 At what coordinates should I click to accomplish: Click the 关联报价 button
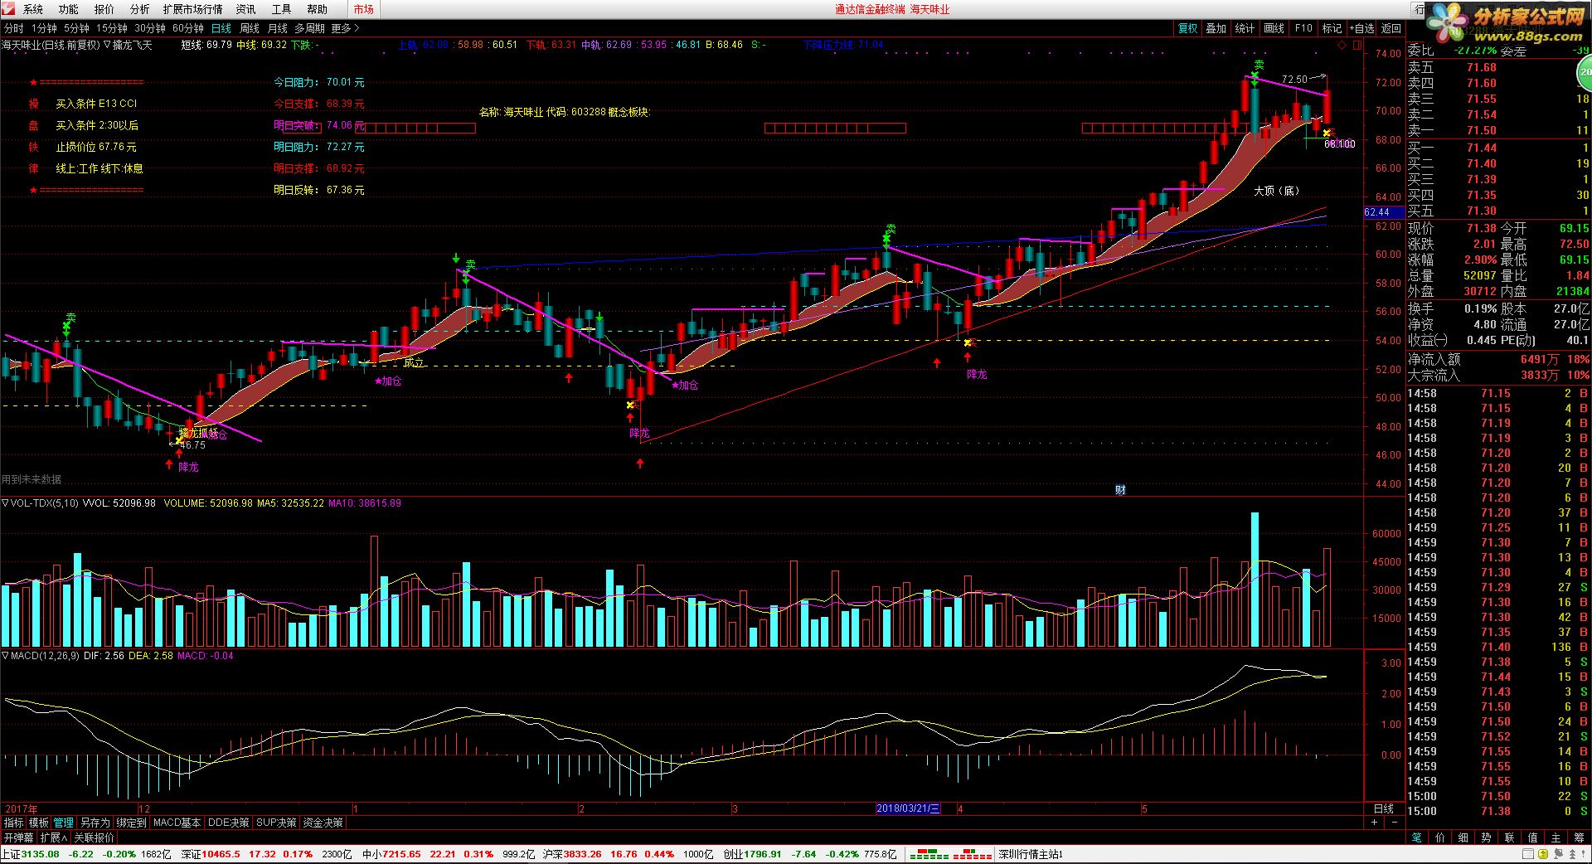(94, 837)
